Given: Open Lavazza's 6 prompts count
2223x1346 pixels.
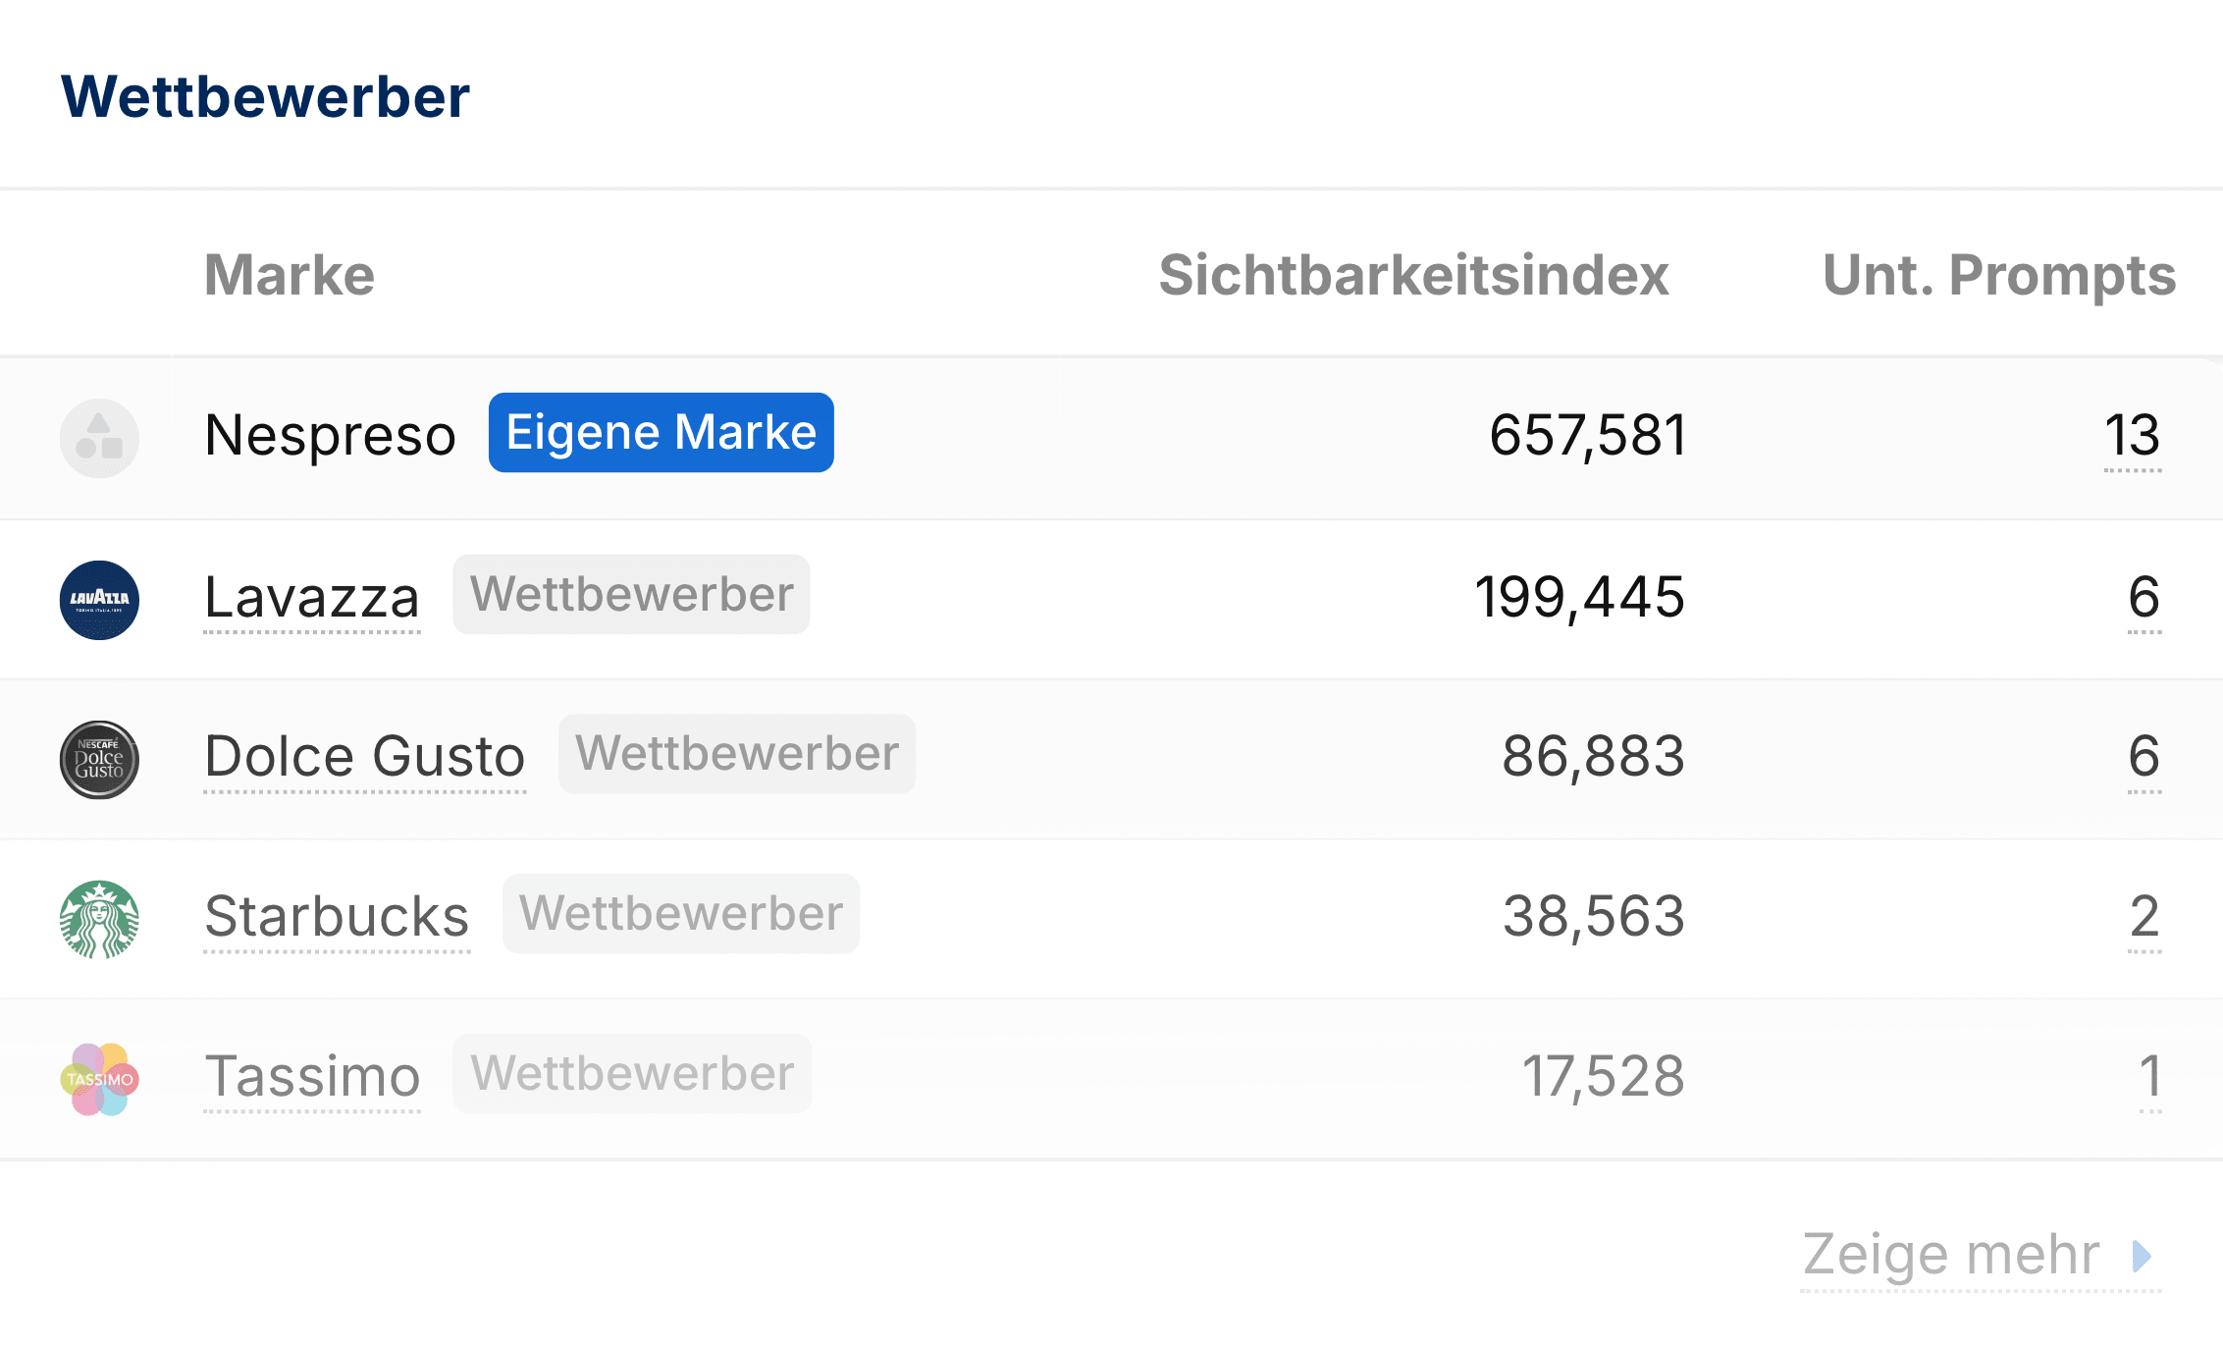Looking at the screenshot, I should tap(2144, 598).
